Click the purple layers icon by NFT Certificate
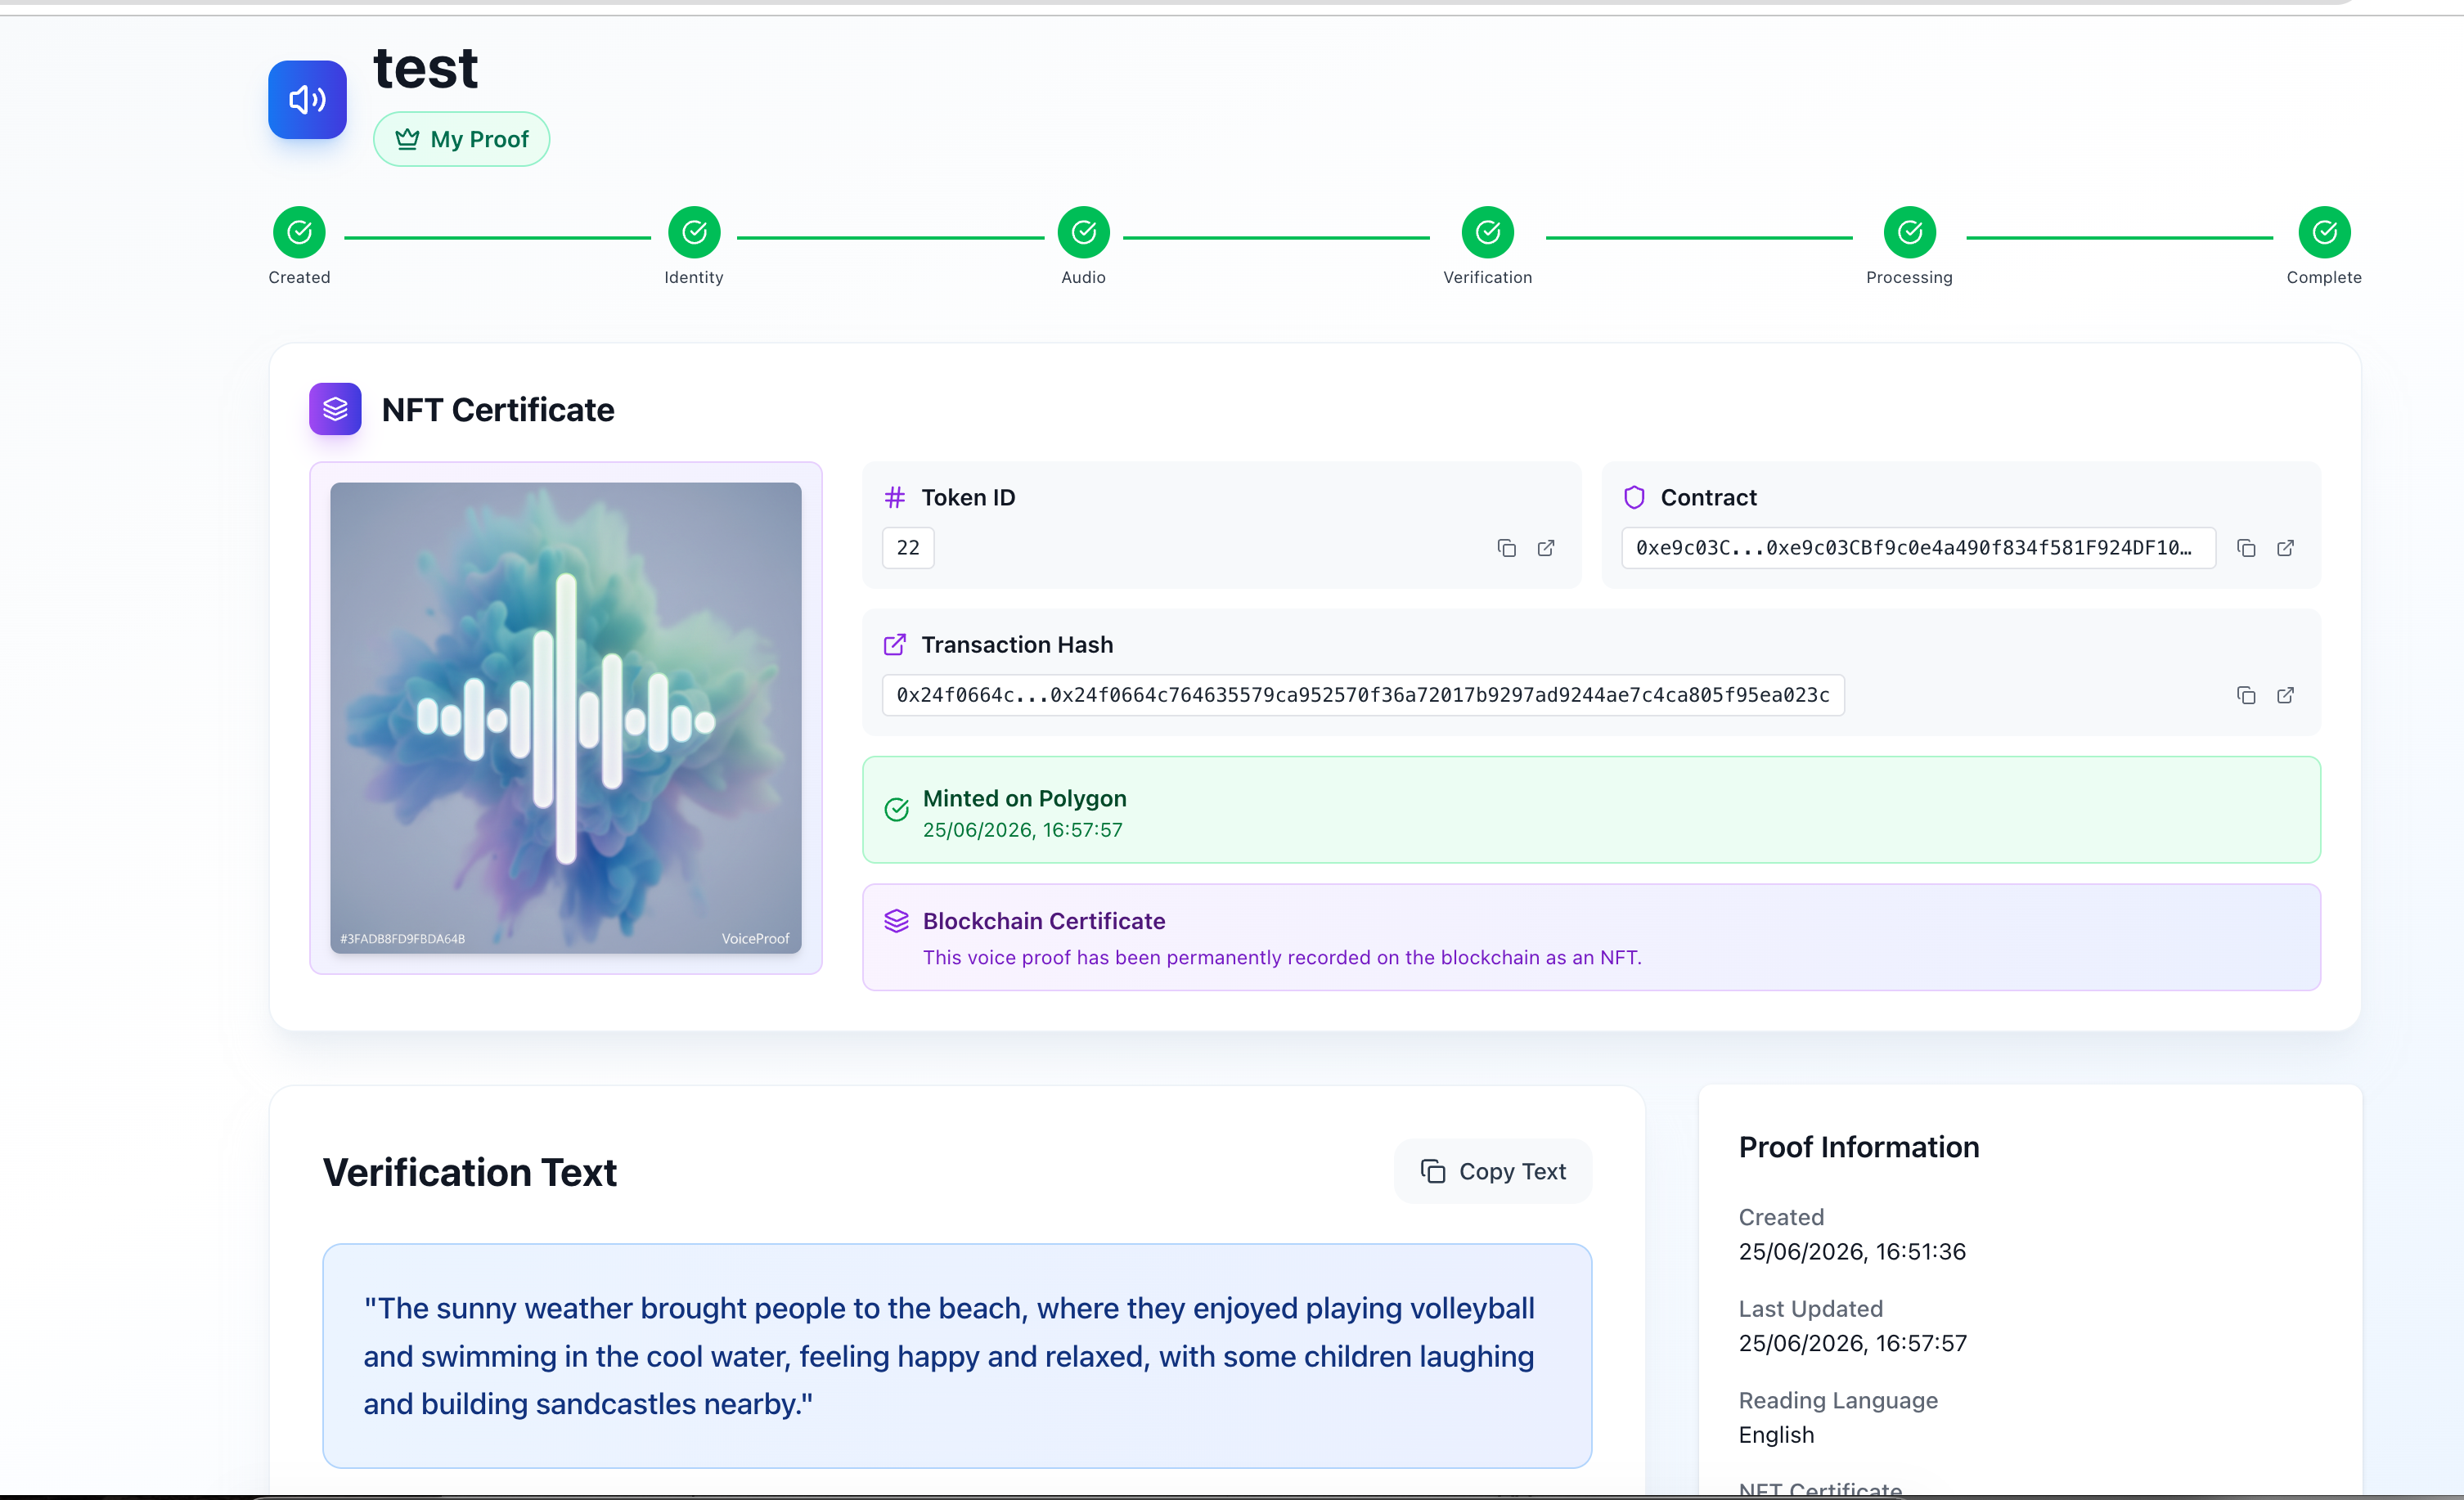This screenshot has width=2464, height=1500. coord(335,409)
